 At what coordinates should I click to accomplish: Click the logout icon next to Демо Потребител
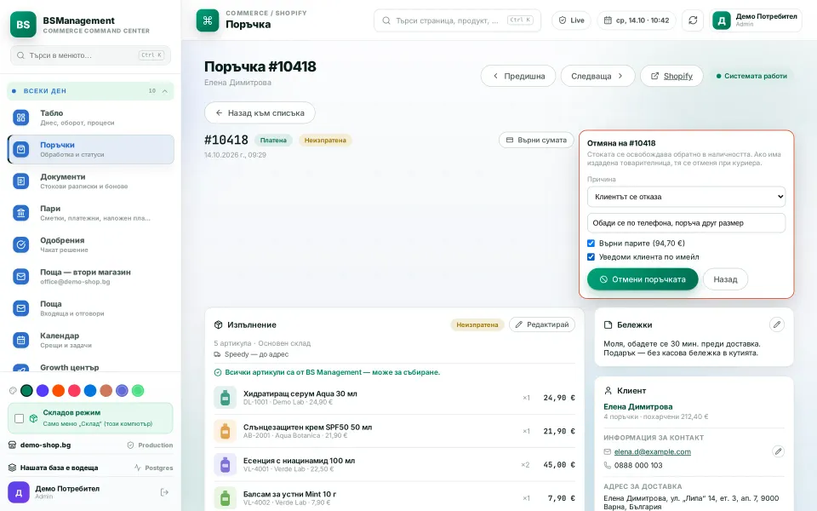click(164, 492)
